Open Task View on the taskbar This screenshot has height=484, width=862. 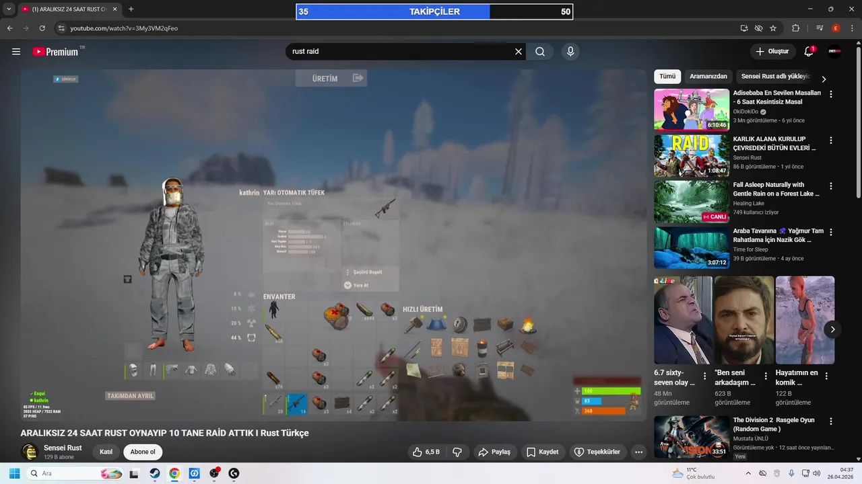click(134, 473)
